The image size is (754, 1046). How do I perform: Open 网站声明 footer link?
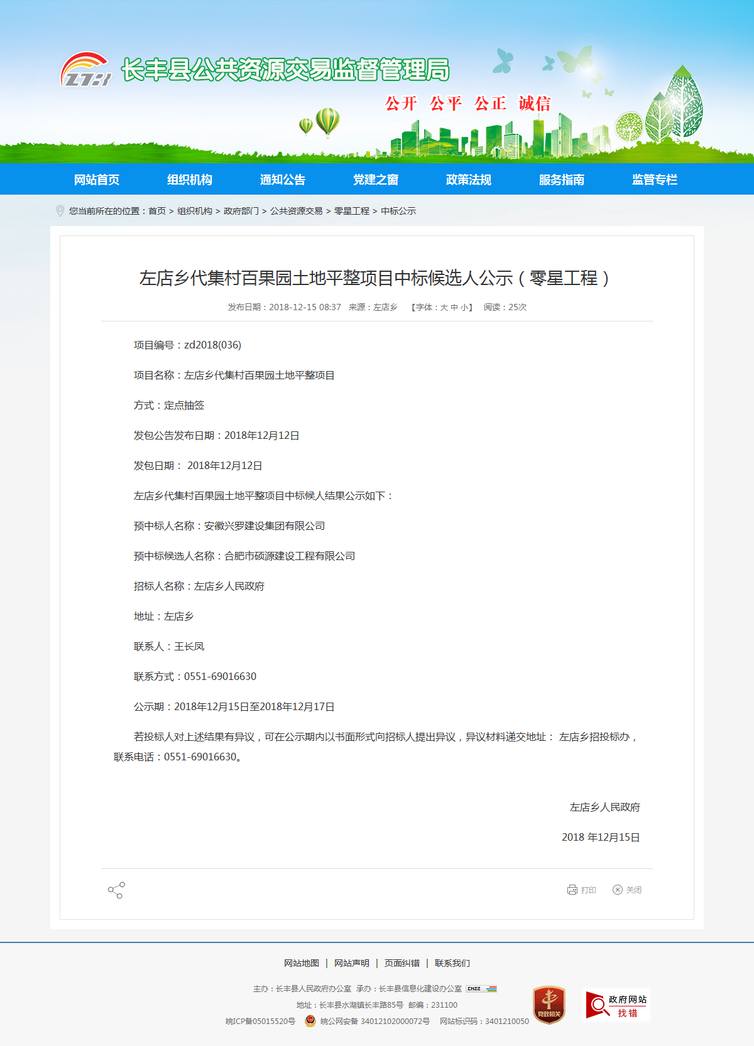tap(352, 963)
